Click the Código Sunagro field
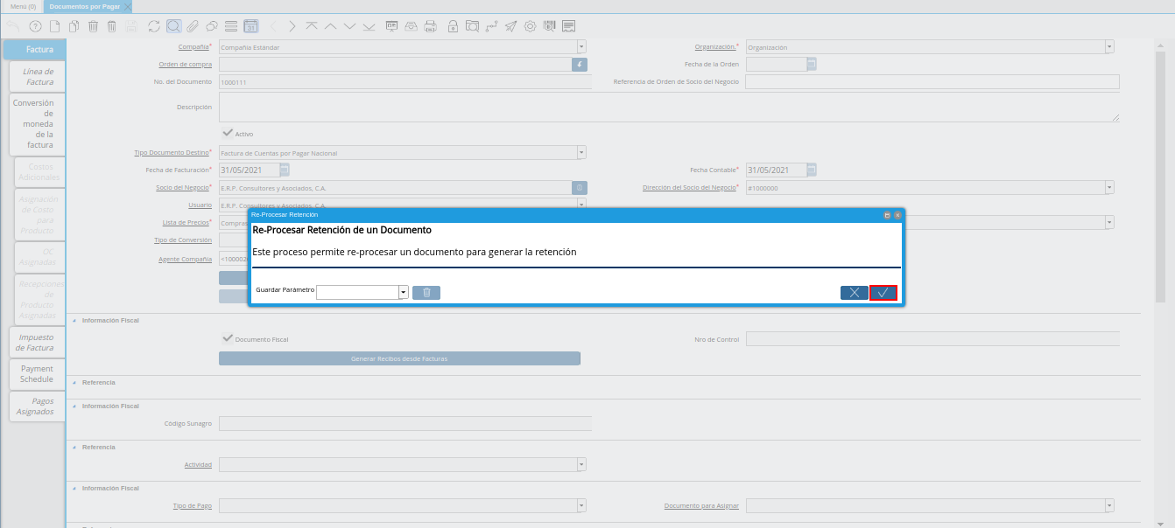 click(x=405, y=423)
